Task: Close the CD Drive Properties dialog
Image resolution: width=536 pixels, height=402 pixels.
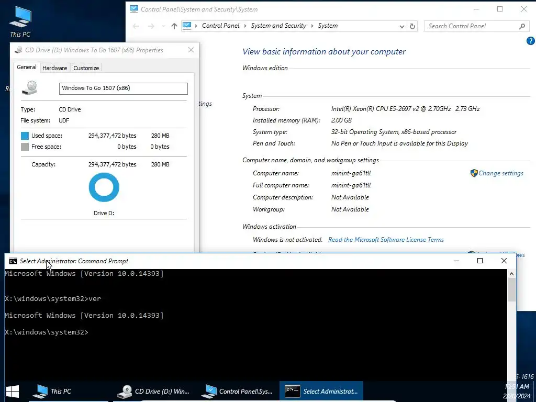Action: coord(191,50)
